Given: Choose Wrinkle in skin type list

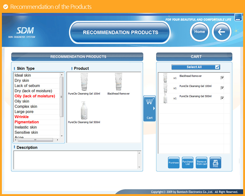Looking at the screenshot, I should pyautogui.click(x=22, y=117).
